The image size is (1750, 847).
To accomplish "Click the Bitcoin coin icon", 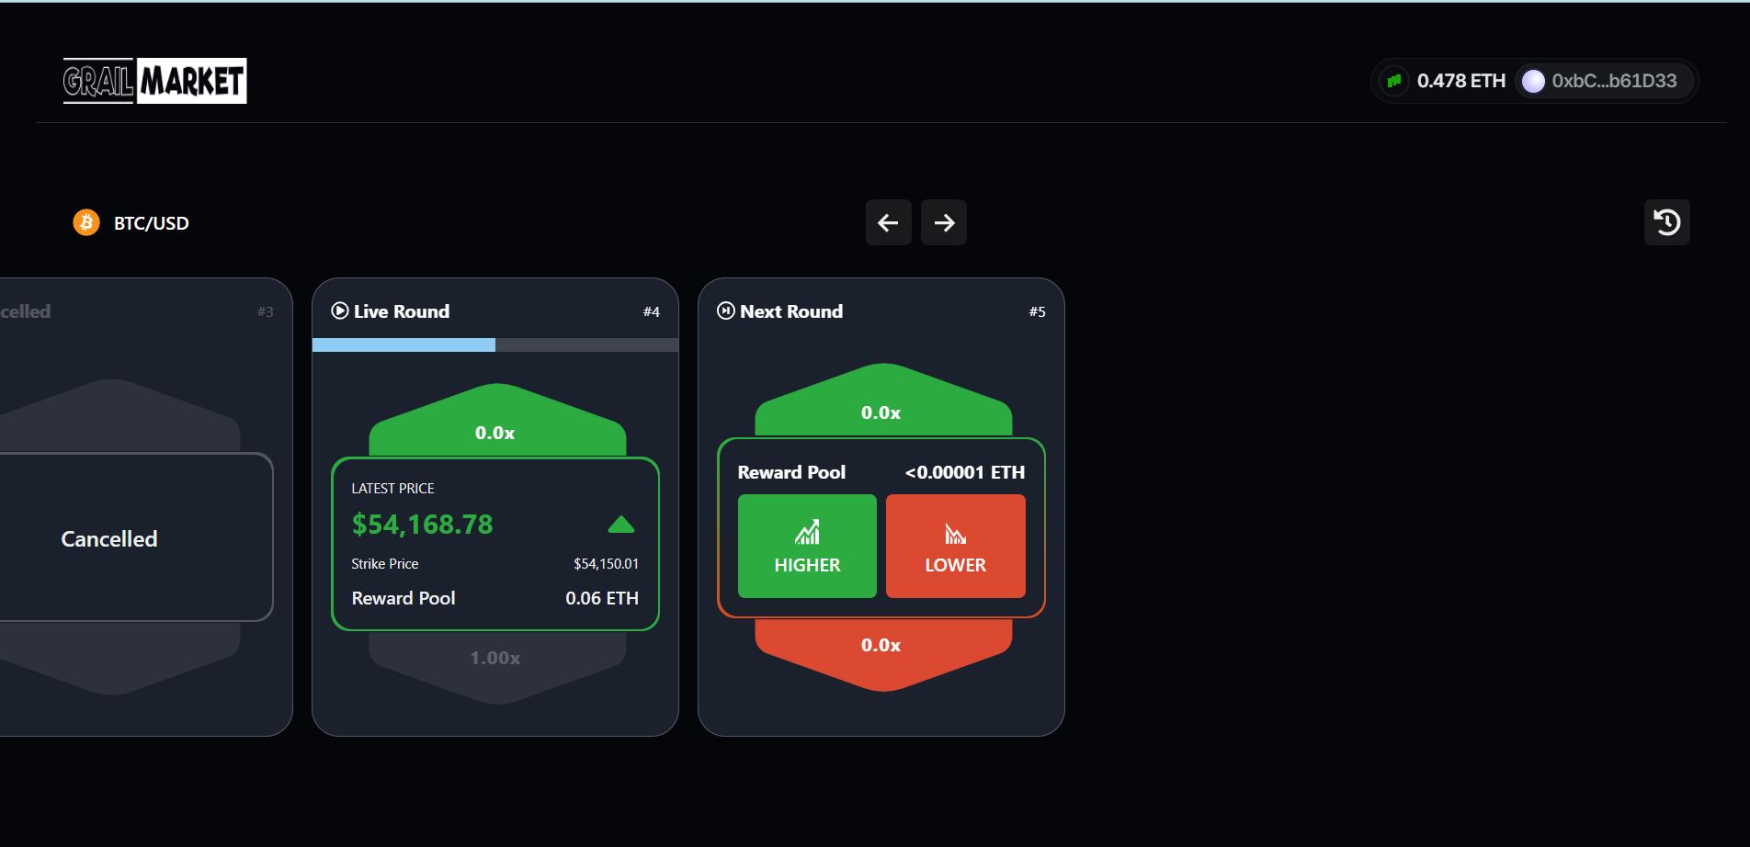I will [86, 222].
